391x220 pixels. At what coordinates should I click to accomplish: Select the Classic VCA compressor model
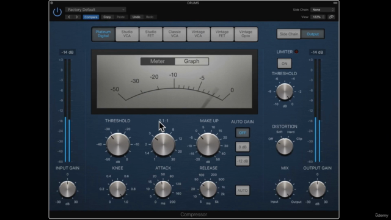point(175,34)
